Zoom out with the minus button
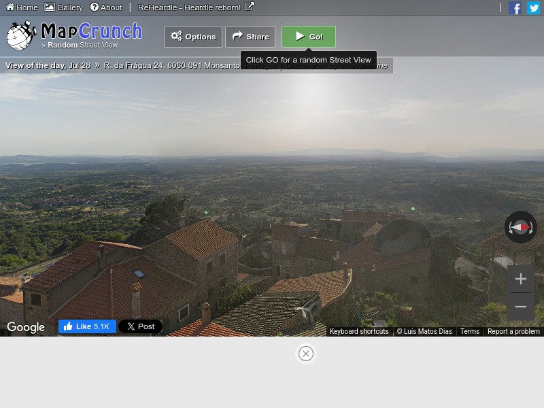Image resolution: width=544 pixels, height=408 pixels. [520, 307]
